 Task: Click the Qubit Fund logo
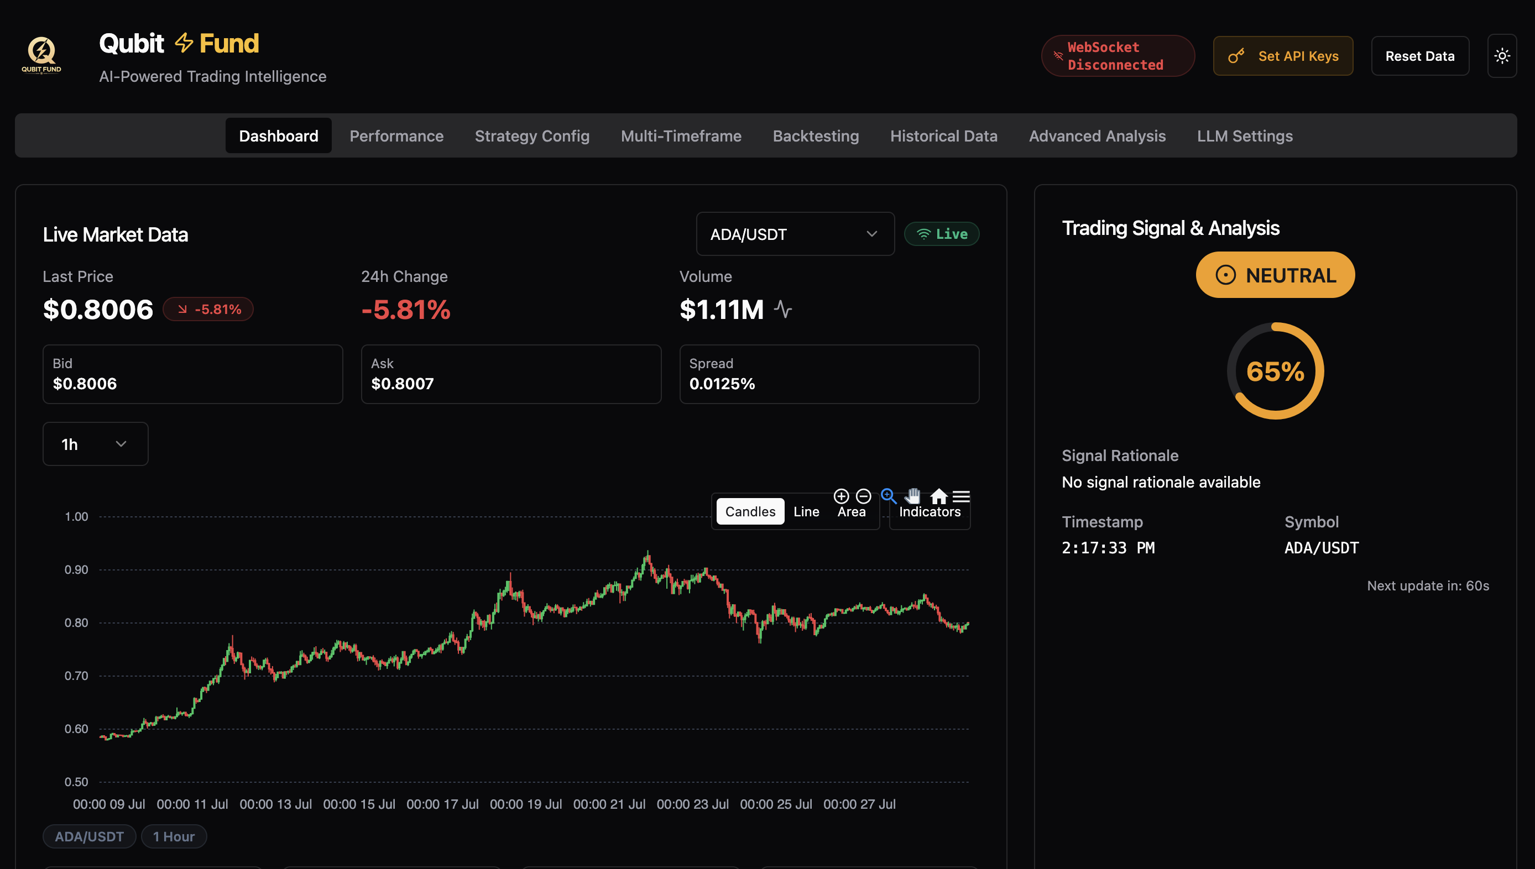click(41, 55)
